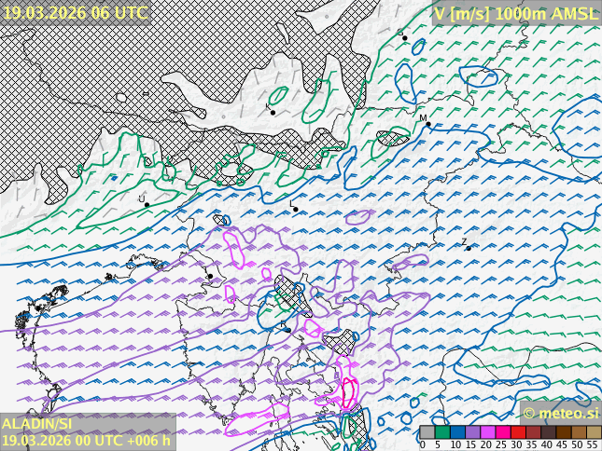Click the Udine city marker labeled U
The image size is (602, 451).
click(x=147, y=204)
